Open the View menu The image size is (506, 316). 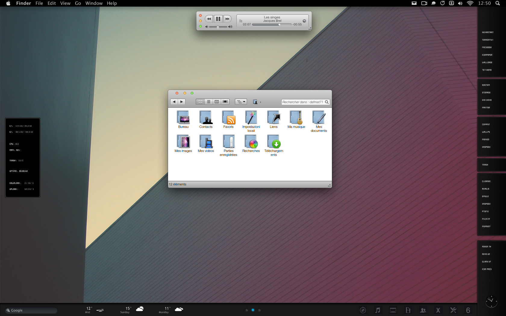(x=65, y=3)
